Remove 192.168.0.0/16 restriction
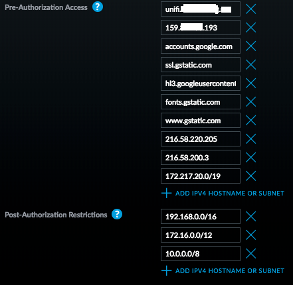 (251, 216)
